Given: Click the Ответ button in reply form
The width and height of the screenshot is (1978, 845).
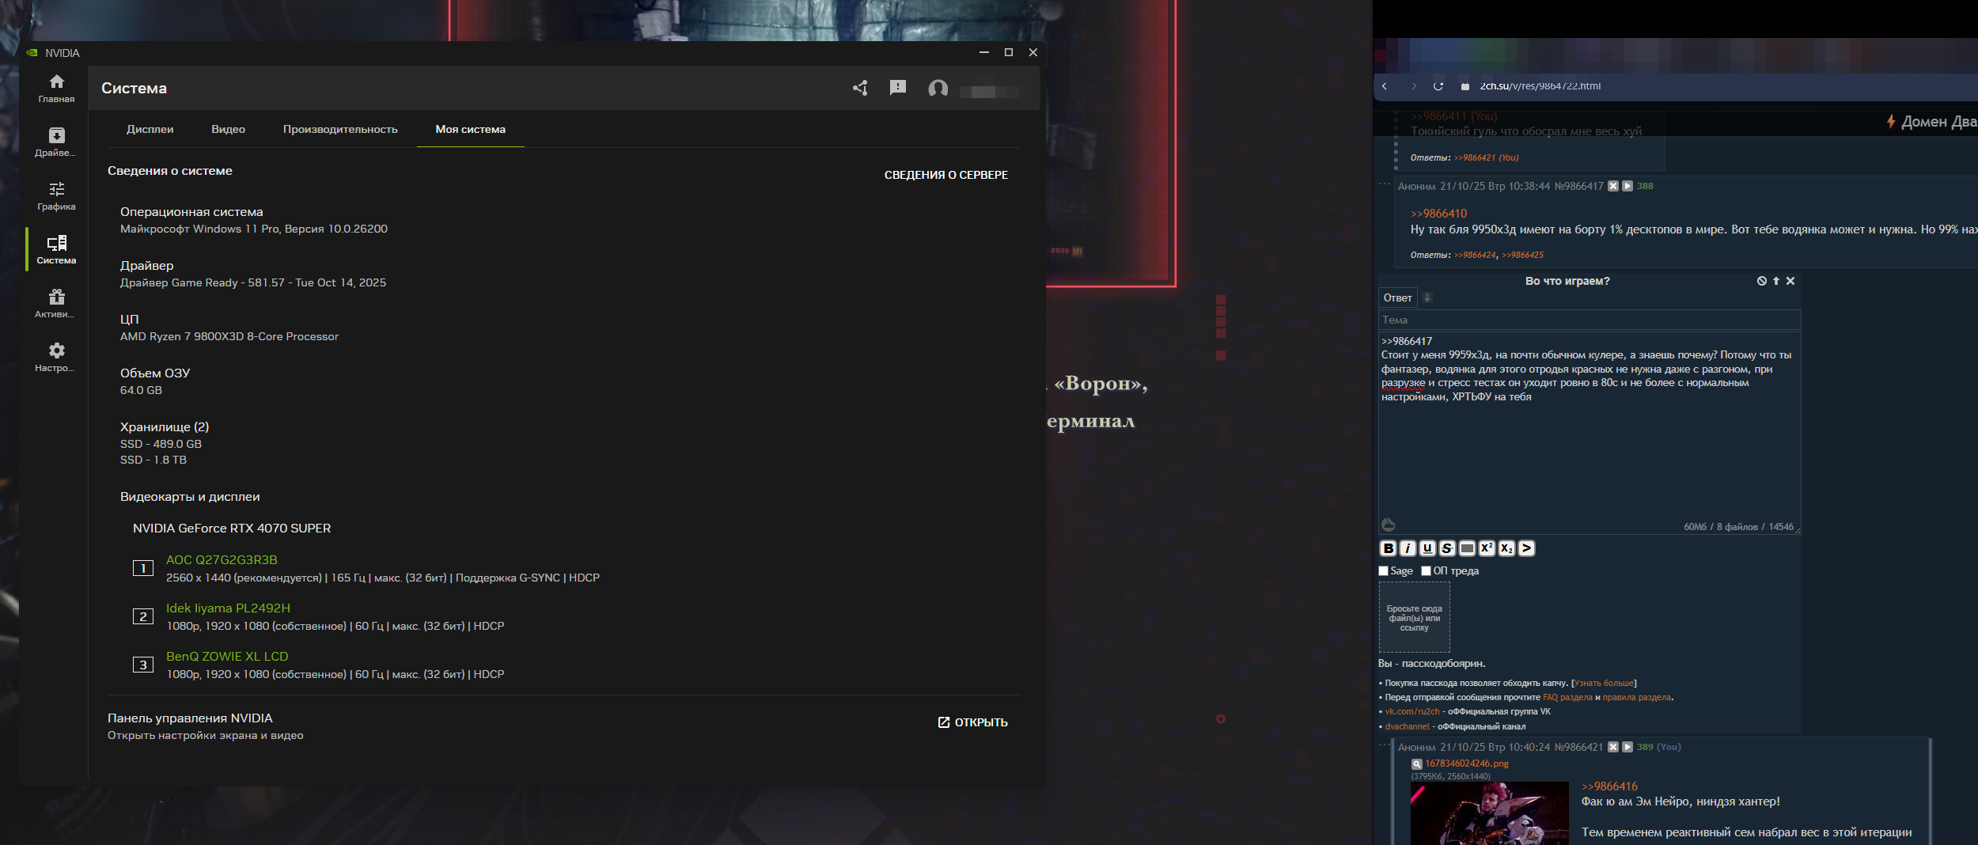Looking at the screenshot, I should point(1398,298).
